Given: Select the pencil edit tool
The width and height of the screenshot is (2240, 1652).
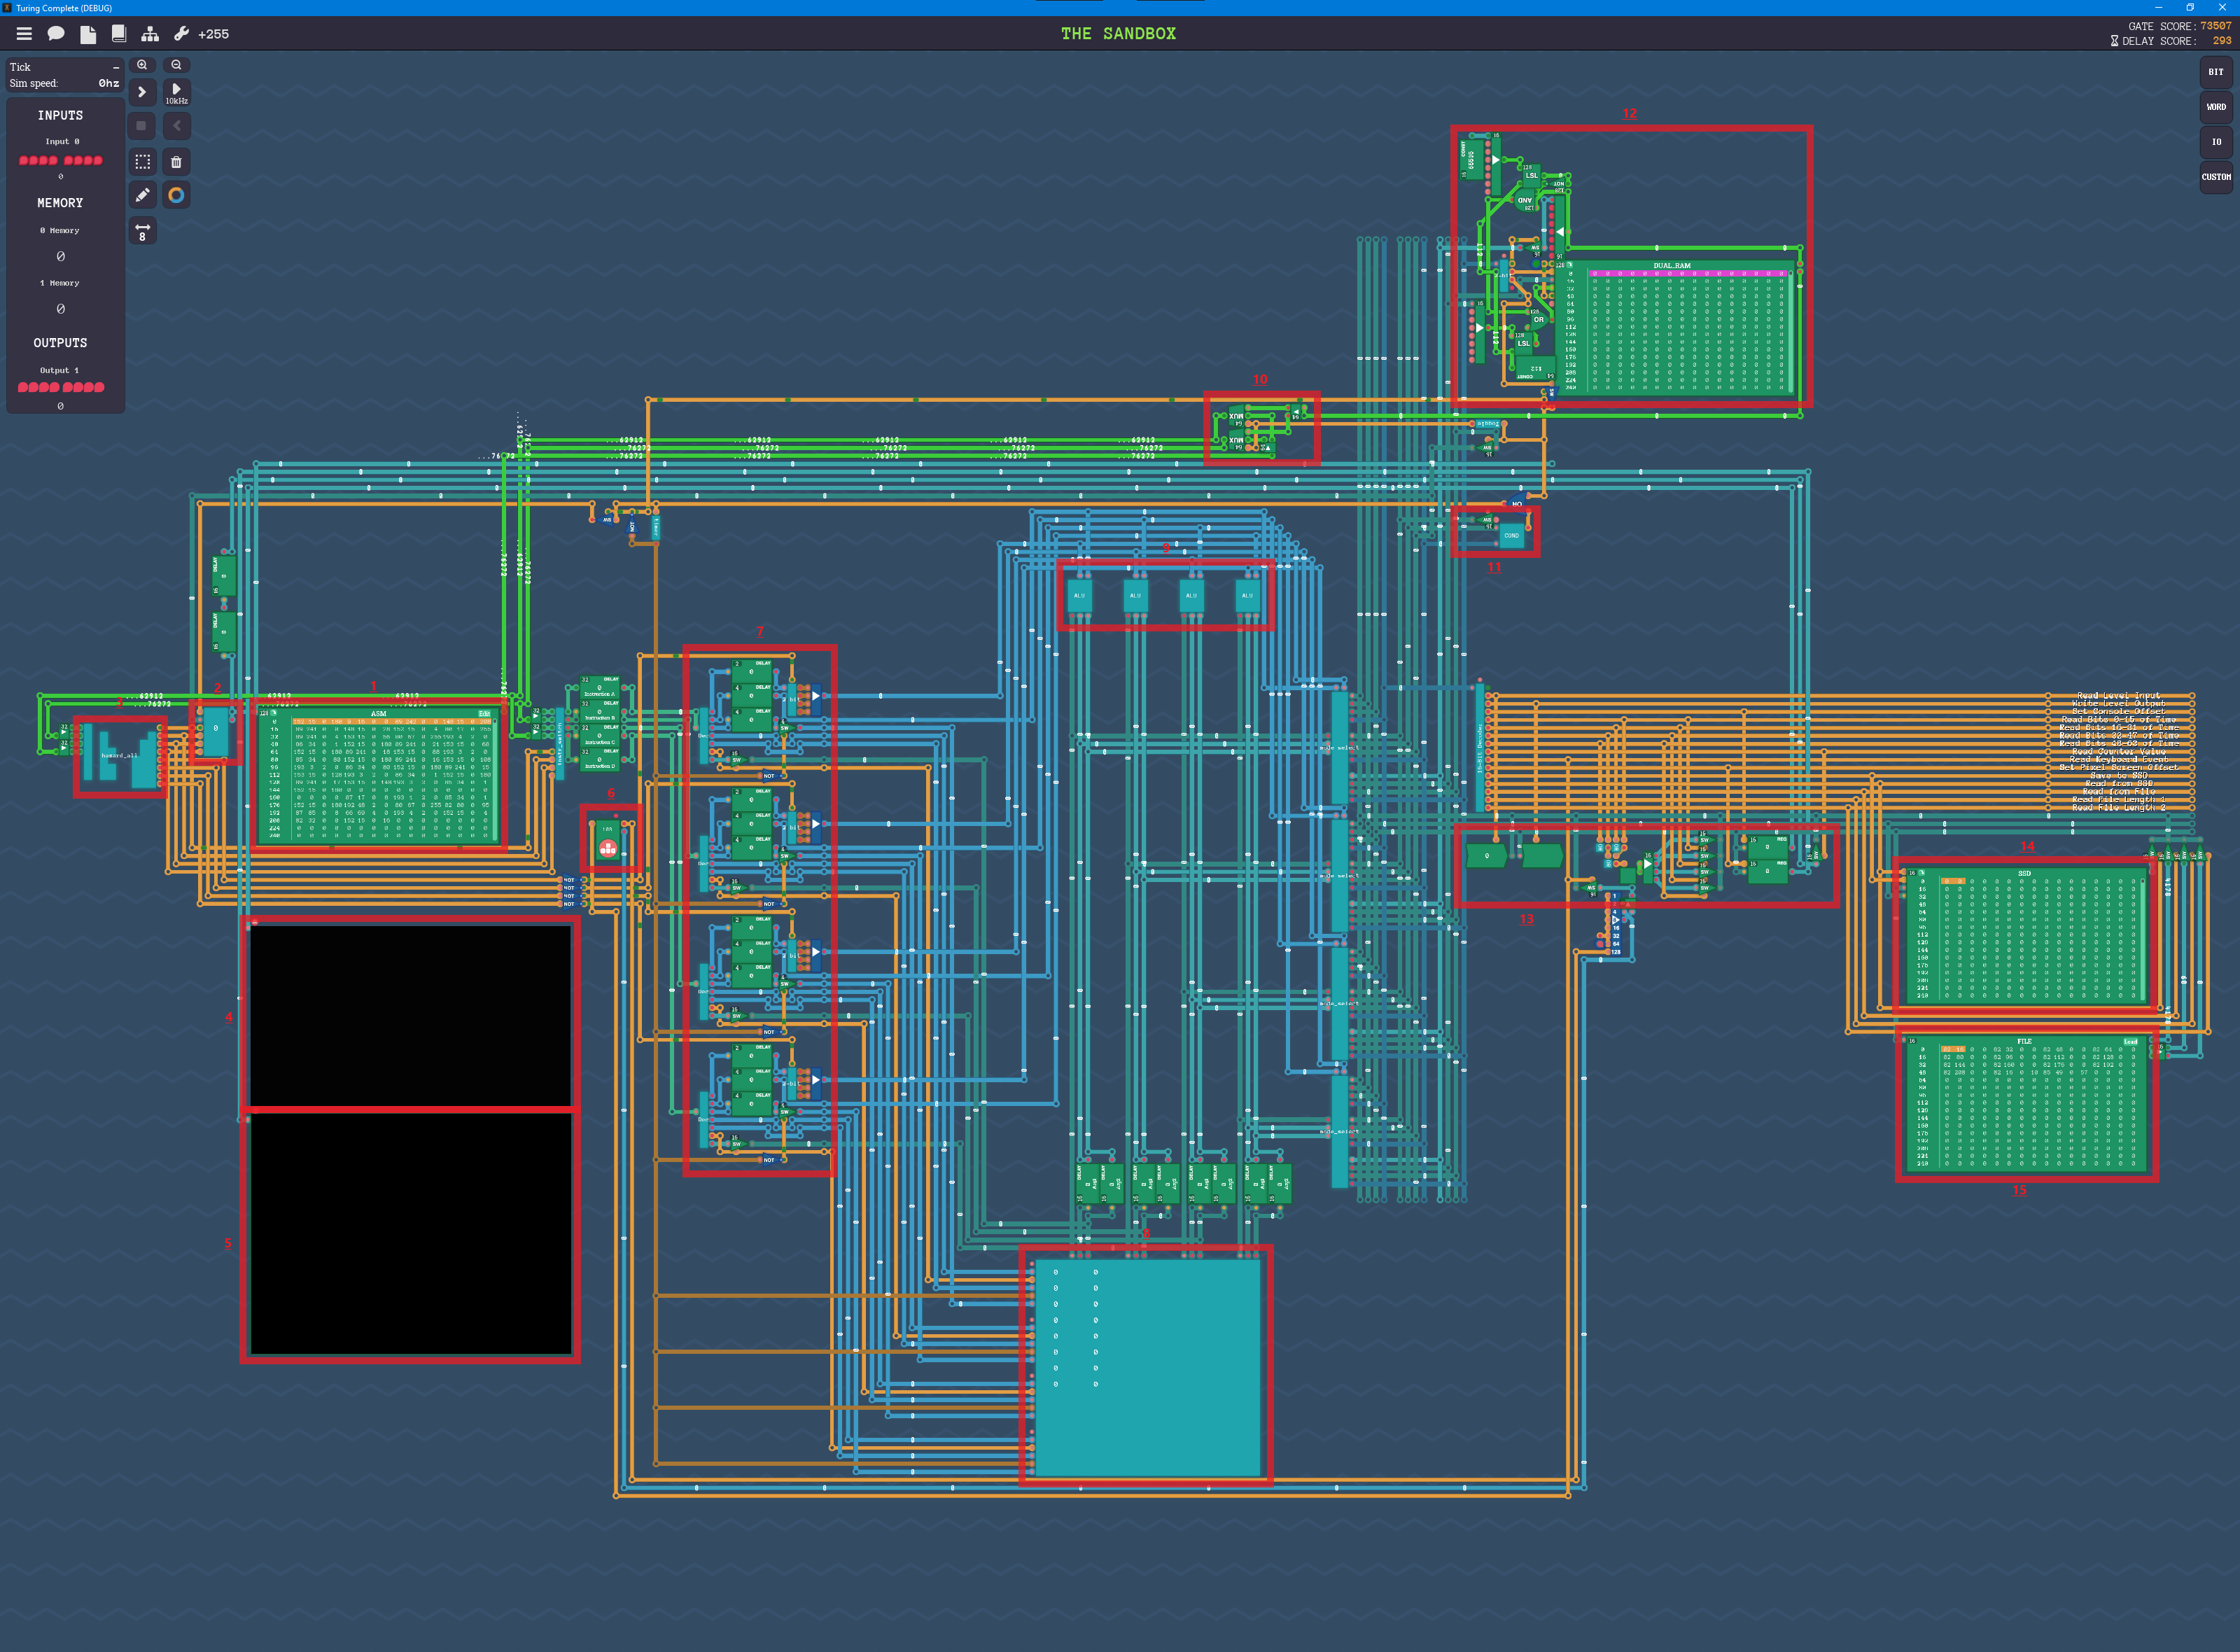Looking at the screenshot, I should coord(142,194).
